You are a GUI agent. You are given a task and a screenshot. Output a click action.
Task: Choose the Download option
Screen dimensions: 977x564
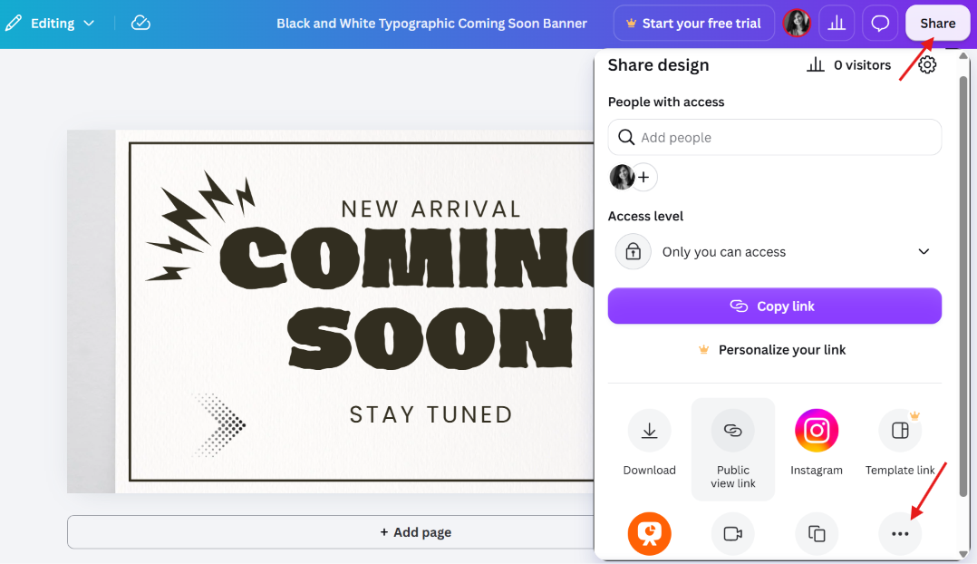click(x=649, y=442)
